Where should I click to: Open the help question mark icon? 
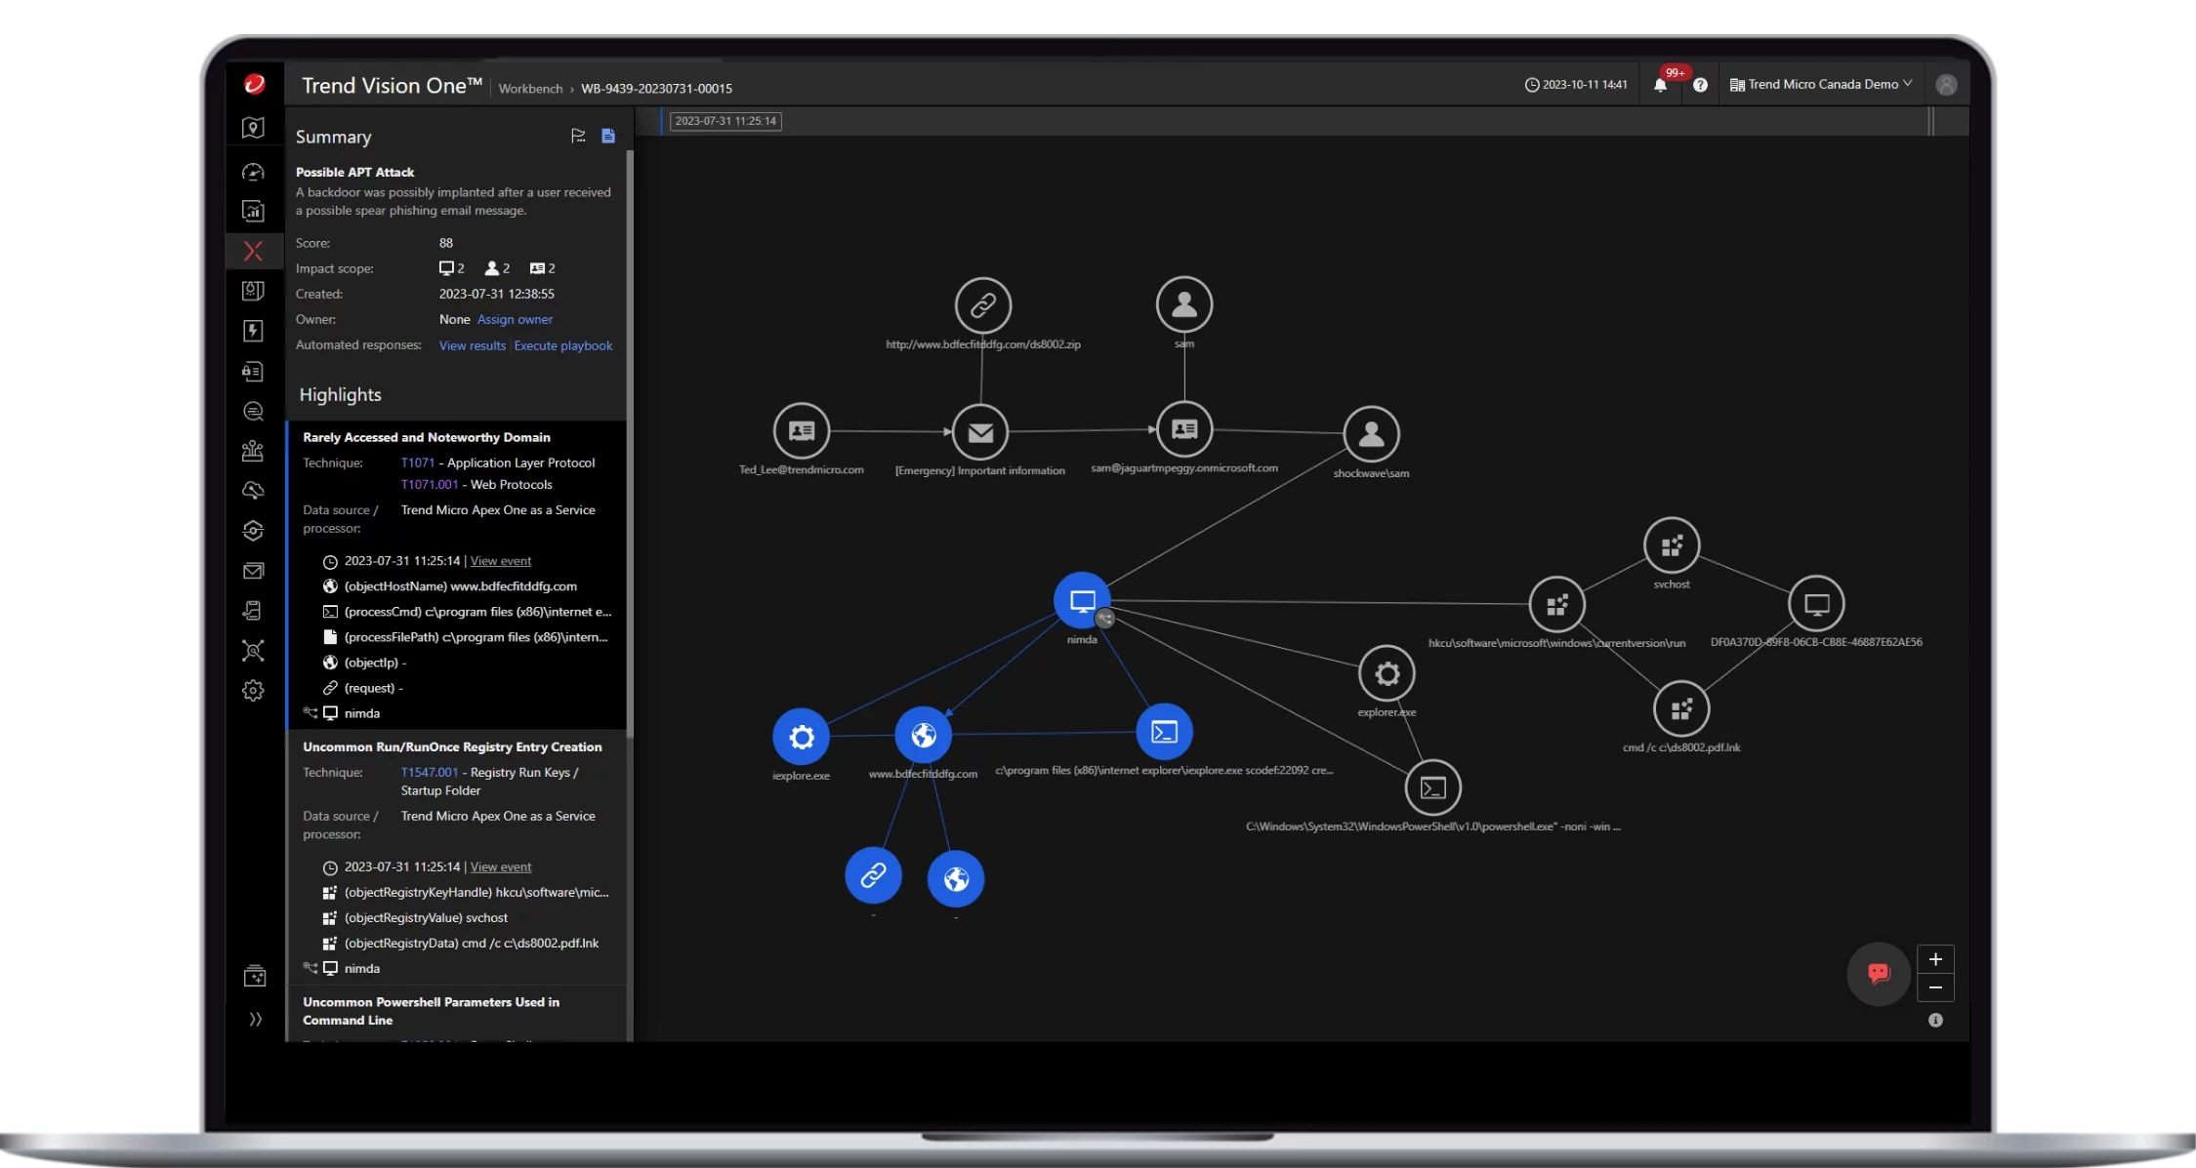pos(1700,85)
